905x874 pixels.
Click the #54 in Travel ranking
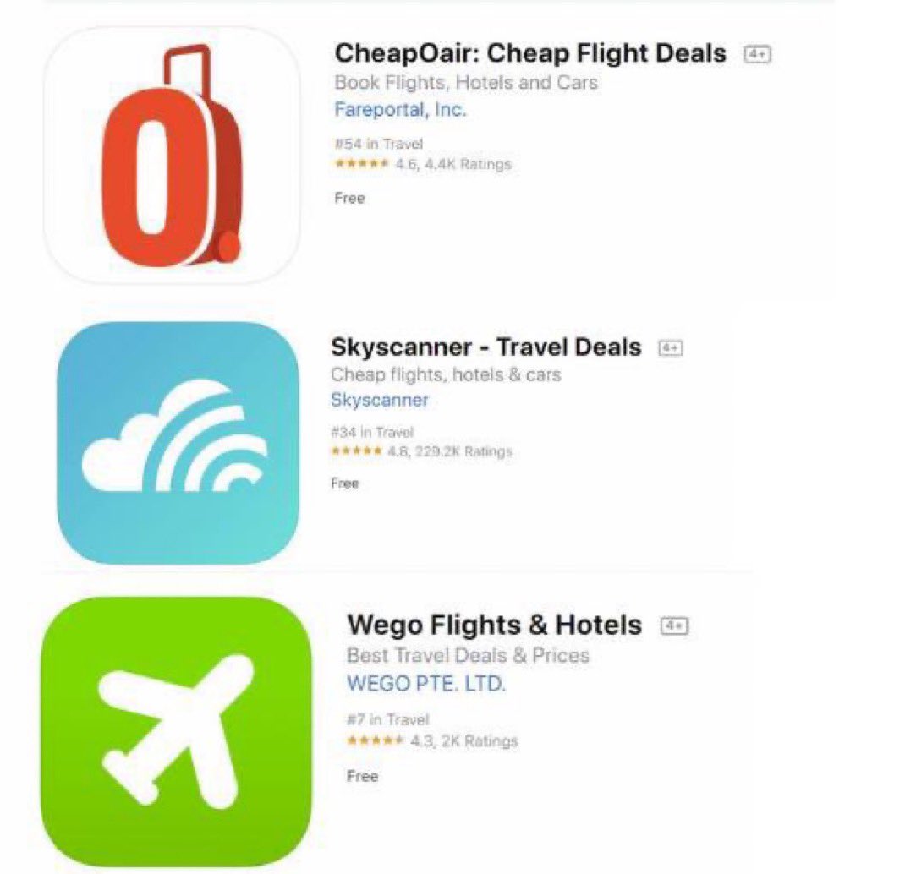379,144
